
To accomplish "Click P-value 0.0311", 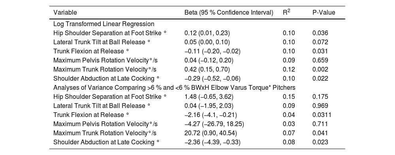I will tap(322, 115).
